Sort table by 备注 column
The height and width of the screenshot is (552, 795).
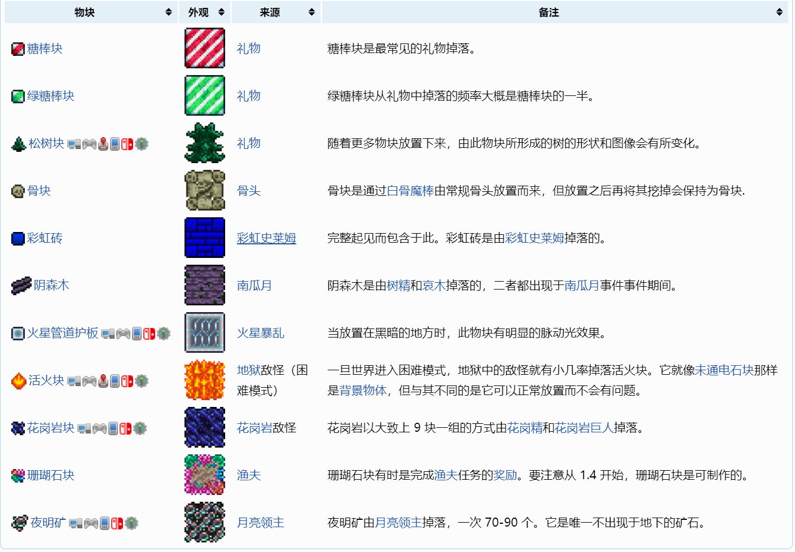click(779, 12)
